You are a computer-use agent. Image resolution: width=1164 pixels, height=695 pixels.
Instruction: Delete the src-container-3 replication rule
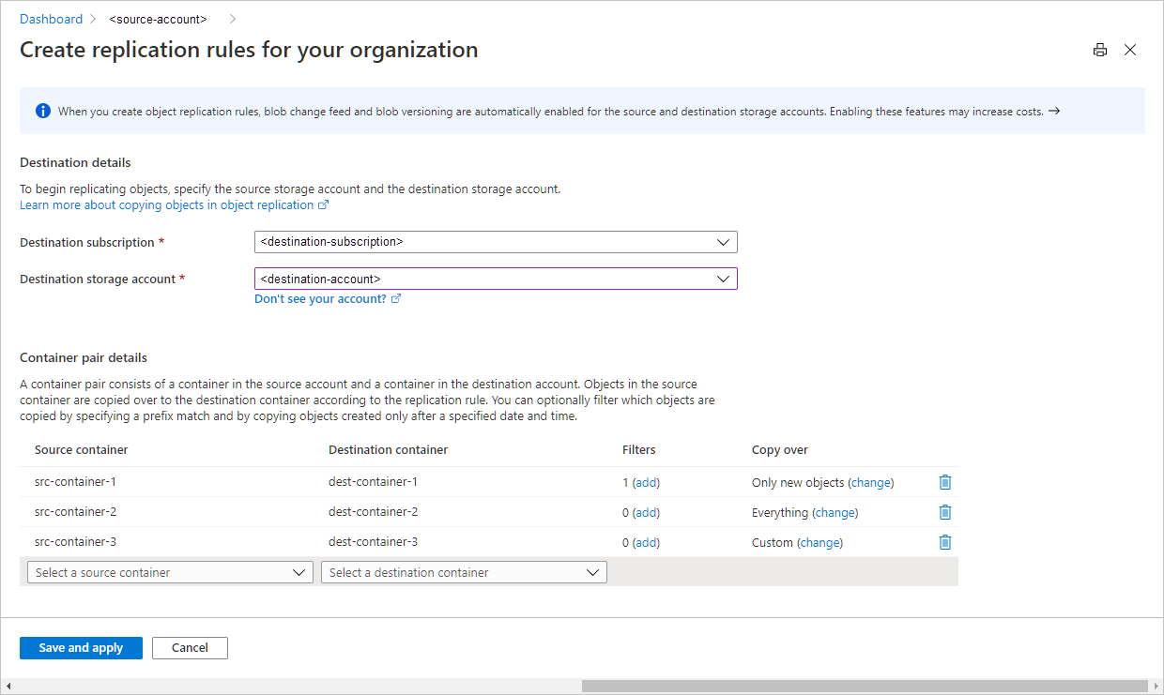(945, 541)
